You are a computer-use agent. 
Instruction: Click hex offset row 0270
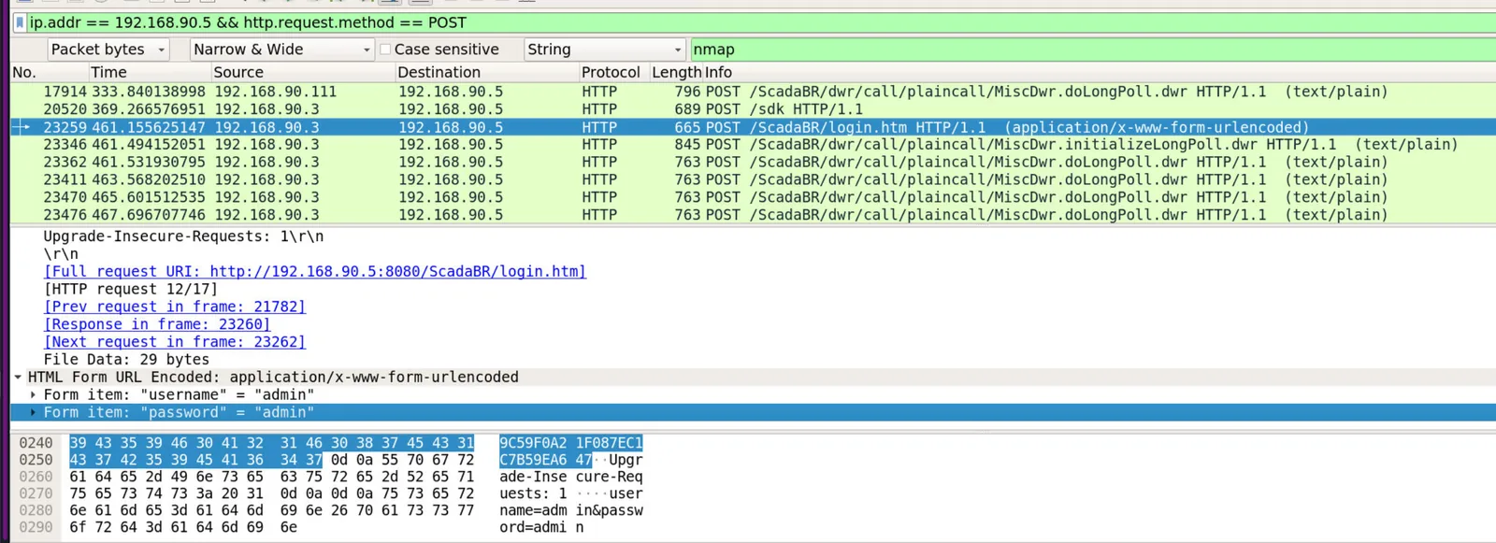point(36,493)
